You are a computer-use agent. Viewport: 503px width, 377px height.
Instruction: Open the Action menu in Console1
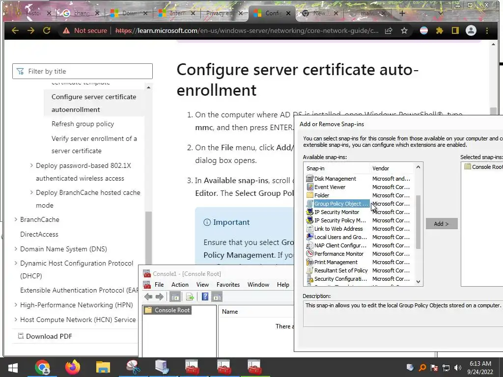point(180,285)
